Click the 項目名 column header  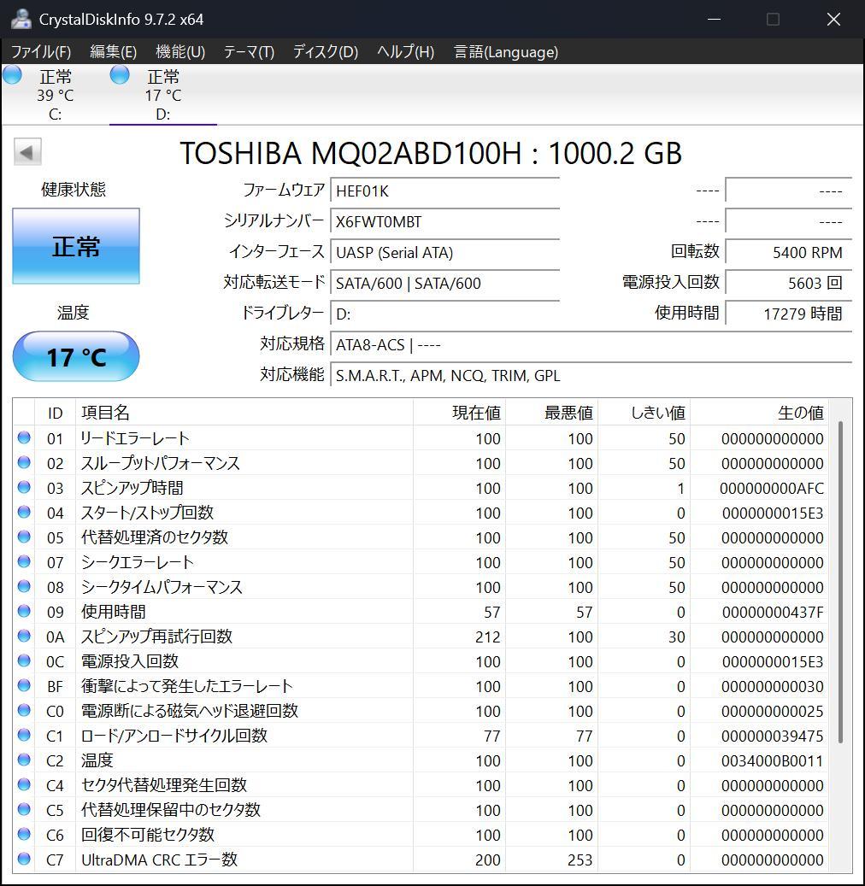tap(244, 413)
